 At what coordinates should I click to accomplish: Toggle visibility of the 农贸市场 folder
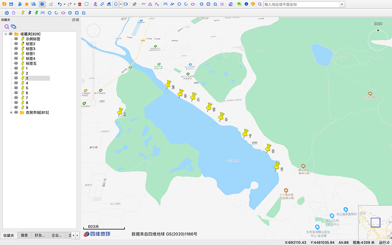tap(16, 112)
